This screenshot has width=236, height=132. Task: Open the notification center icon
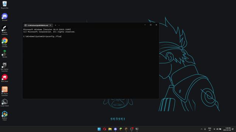233,129
